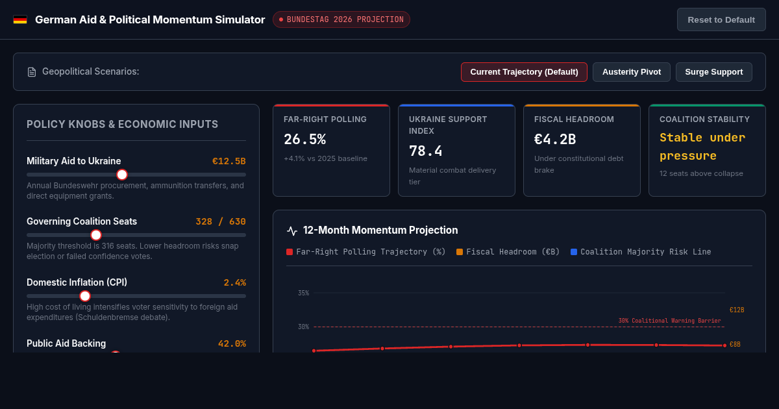This screenshot has width=779, height=409.
Task: Click the app title German Aid & Political Momentum Simulator
Action: click(x=150, y=19)
